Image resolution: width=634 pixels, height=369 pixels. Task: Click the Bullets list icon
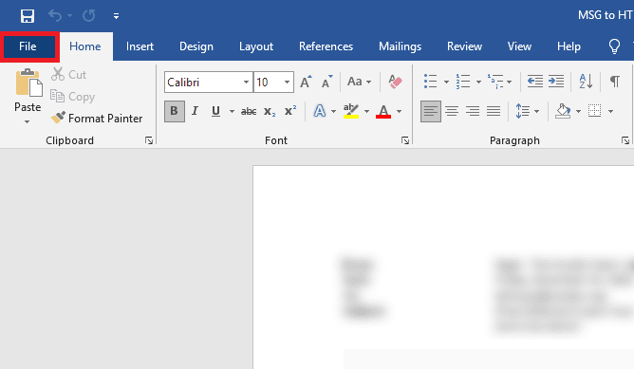(431, 82)
